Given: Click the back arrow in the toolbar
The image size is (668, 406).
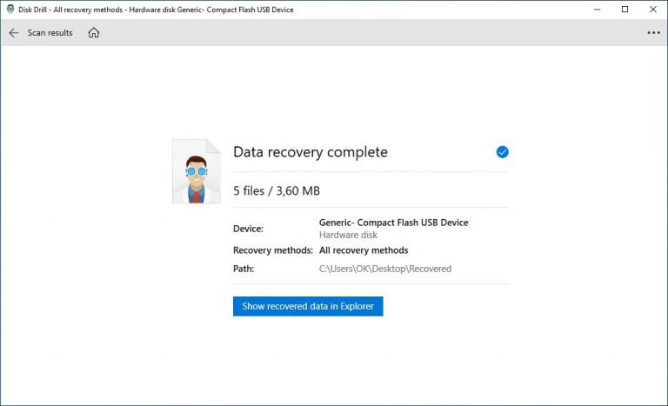Looking at the screenshot, I should tap(13, 33).
